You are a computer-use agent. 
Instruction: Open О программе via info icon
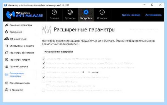(x=6, y=90)
